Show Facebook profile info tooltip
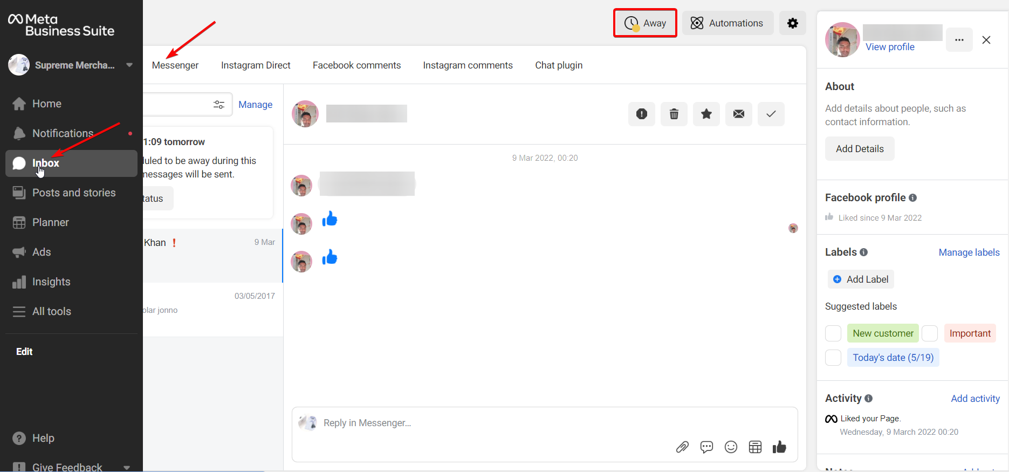The width and height of the screenshot is (1009, 472). pyautogui.click(x=912, y=198)
